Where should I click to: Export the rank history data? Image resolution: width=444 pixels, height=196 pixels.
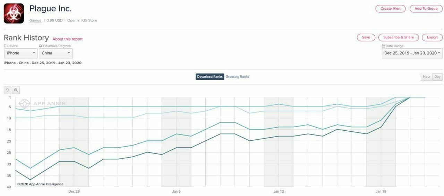[432, 37]
